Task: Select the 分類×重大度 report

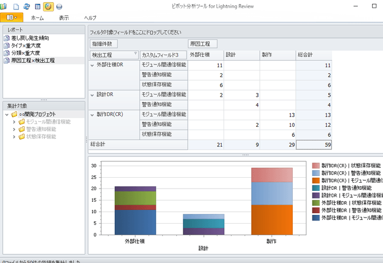Action: click(x=25, y=53)
